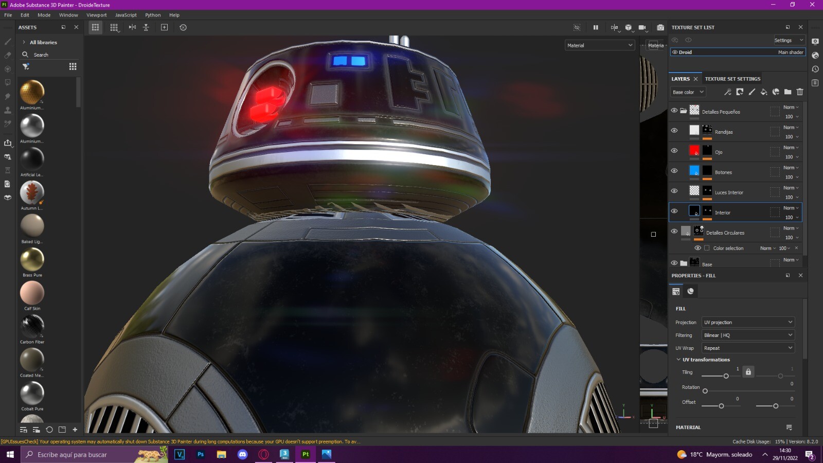Hide the Rendijas layer
The width and height of the screenshot is (823, 463).
click(674, 130)
